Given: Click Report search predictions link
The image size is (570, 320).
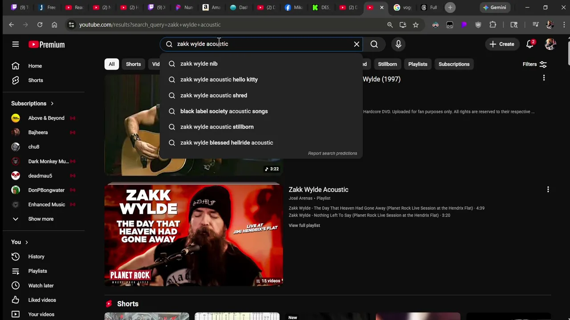Looking at the screenshot, I should pyautogui.click(x=333, y=153).
